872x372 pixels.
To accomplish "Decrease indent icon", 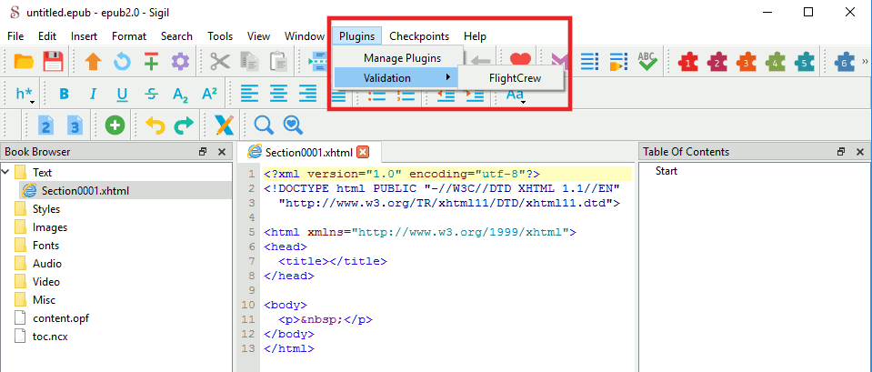I will (x=446, y=95).
